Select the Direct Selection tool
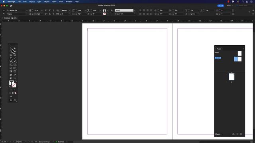Image resolution: width=255 pixels, height=143 pixels. point(15,48)
